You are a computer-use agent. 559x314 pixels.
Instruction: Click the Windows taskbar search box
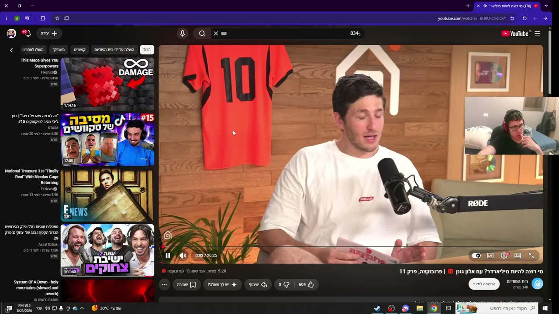coord(497,308)
